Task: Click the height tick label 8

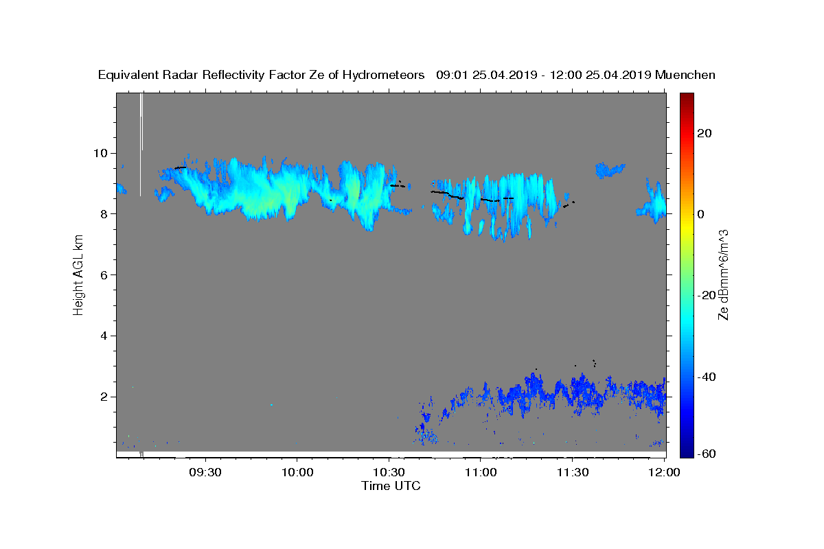Action: pos(104,213)
